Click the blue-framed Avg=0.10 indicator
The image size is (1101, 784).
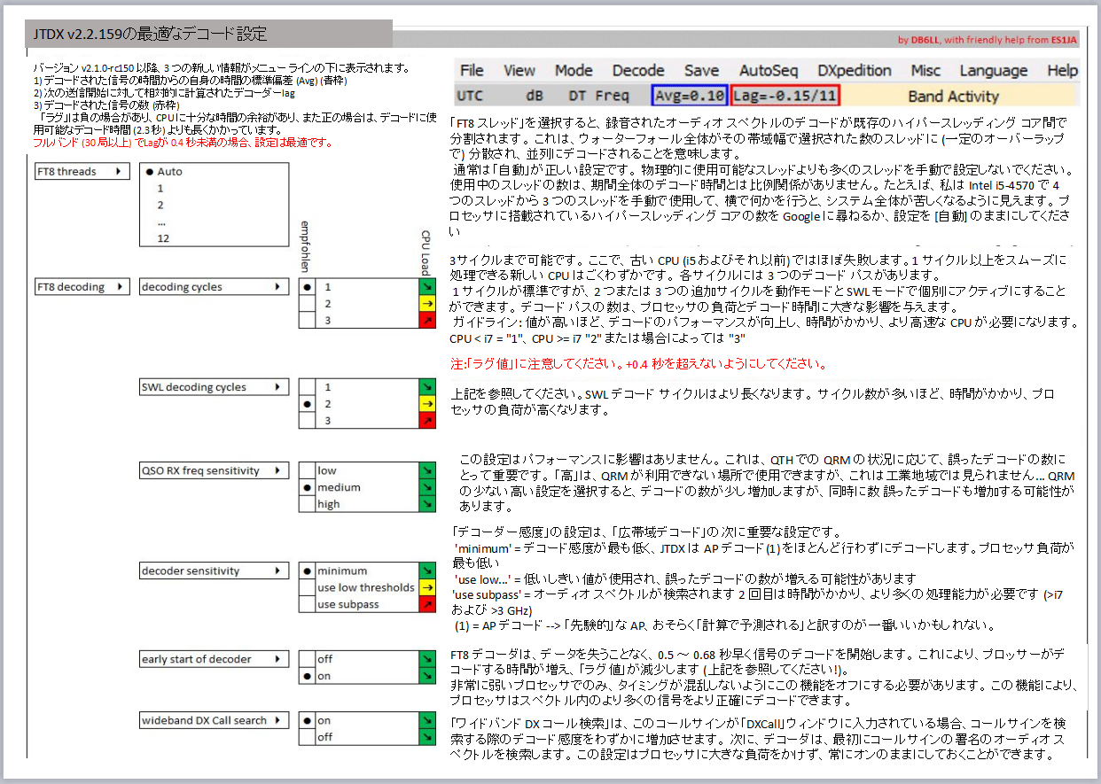pos(690,96)
